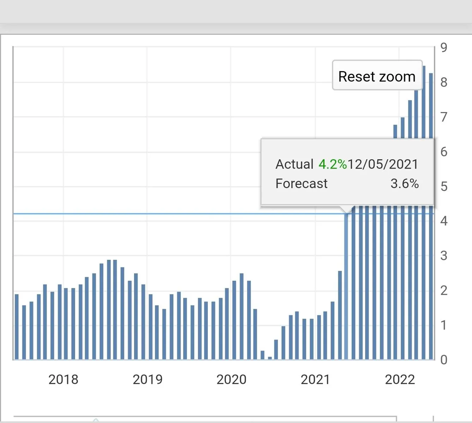This screenshot has height=423, width=472.
Task: Click the 2021 label on the x-axis
Action: [x=315, y=380]
